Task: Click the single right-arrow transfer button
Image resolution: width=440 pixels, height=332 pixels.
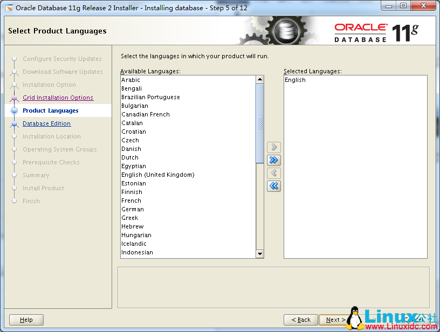Action: pos(274,147)
